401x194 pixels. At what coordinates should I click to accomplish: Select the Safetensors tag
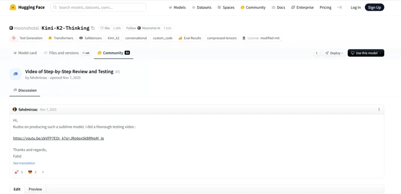coord(91,38)
